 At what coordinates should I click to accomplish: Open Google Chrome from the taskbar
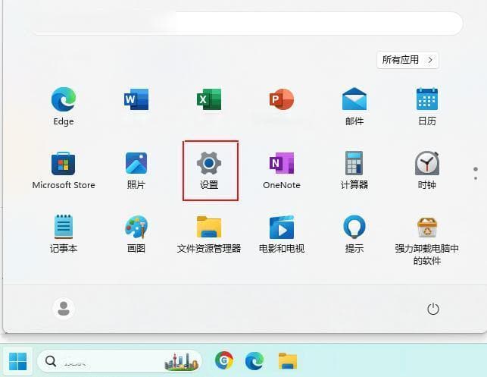point(224,360)
